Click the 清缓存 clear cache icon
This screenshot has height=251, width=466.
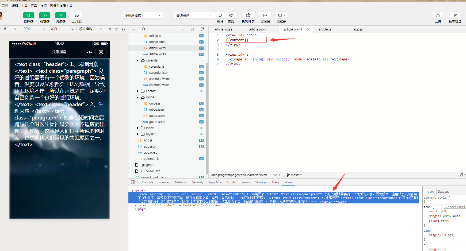click(281, 15)
